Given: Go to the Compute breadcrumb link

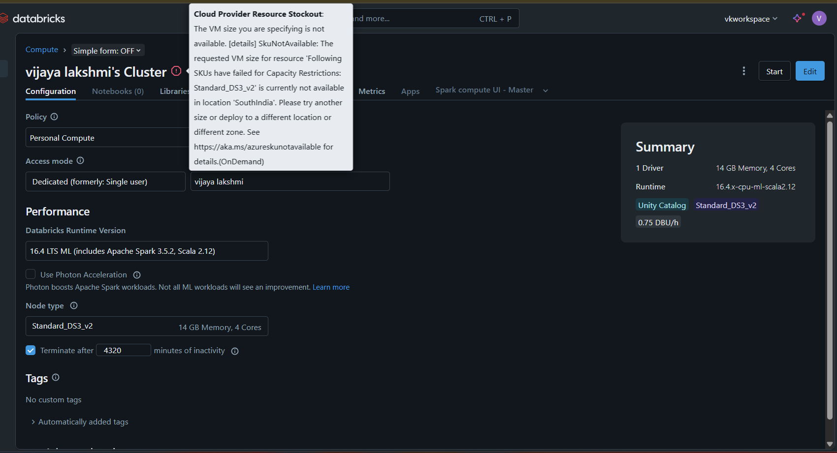Looking at the screenshot, I should click(x=42, y=50).
